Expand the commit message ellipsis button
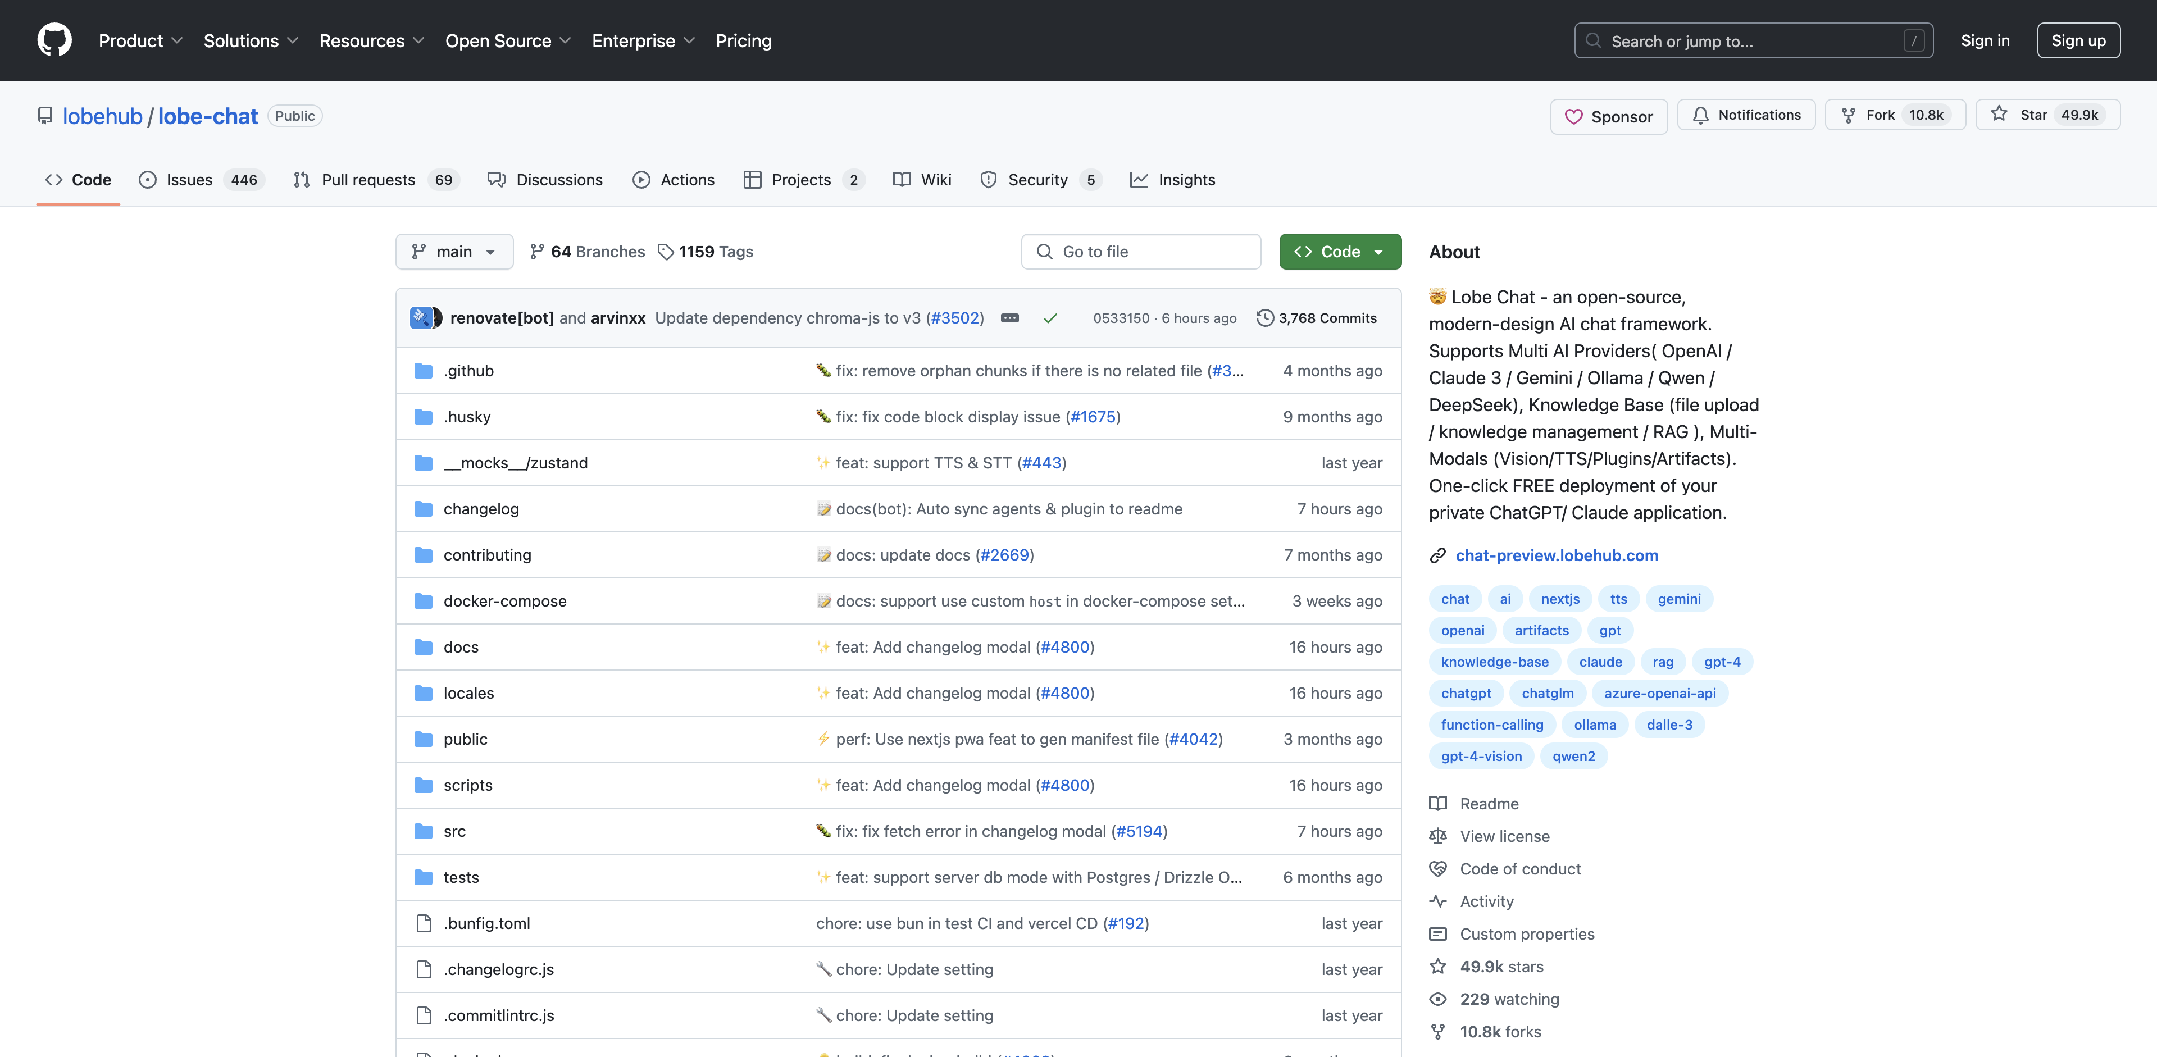Screen dimensions: 2157x1057 click(x=1009, y=318)
